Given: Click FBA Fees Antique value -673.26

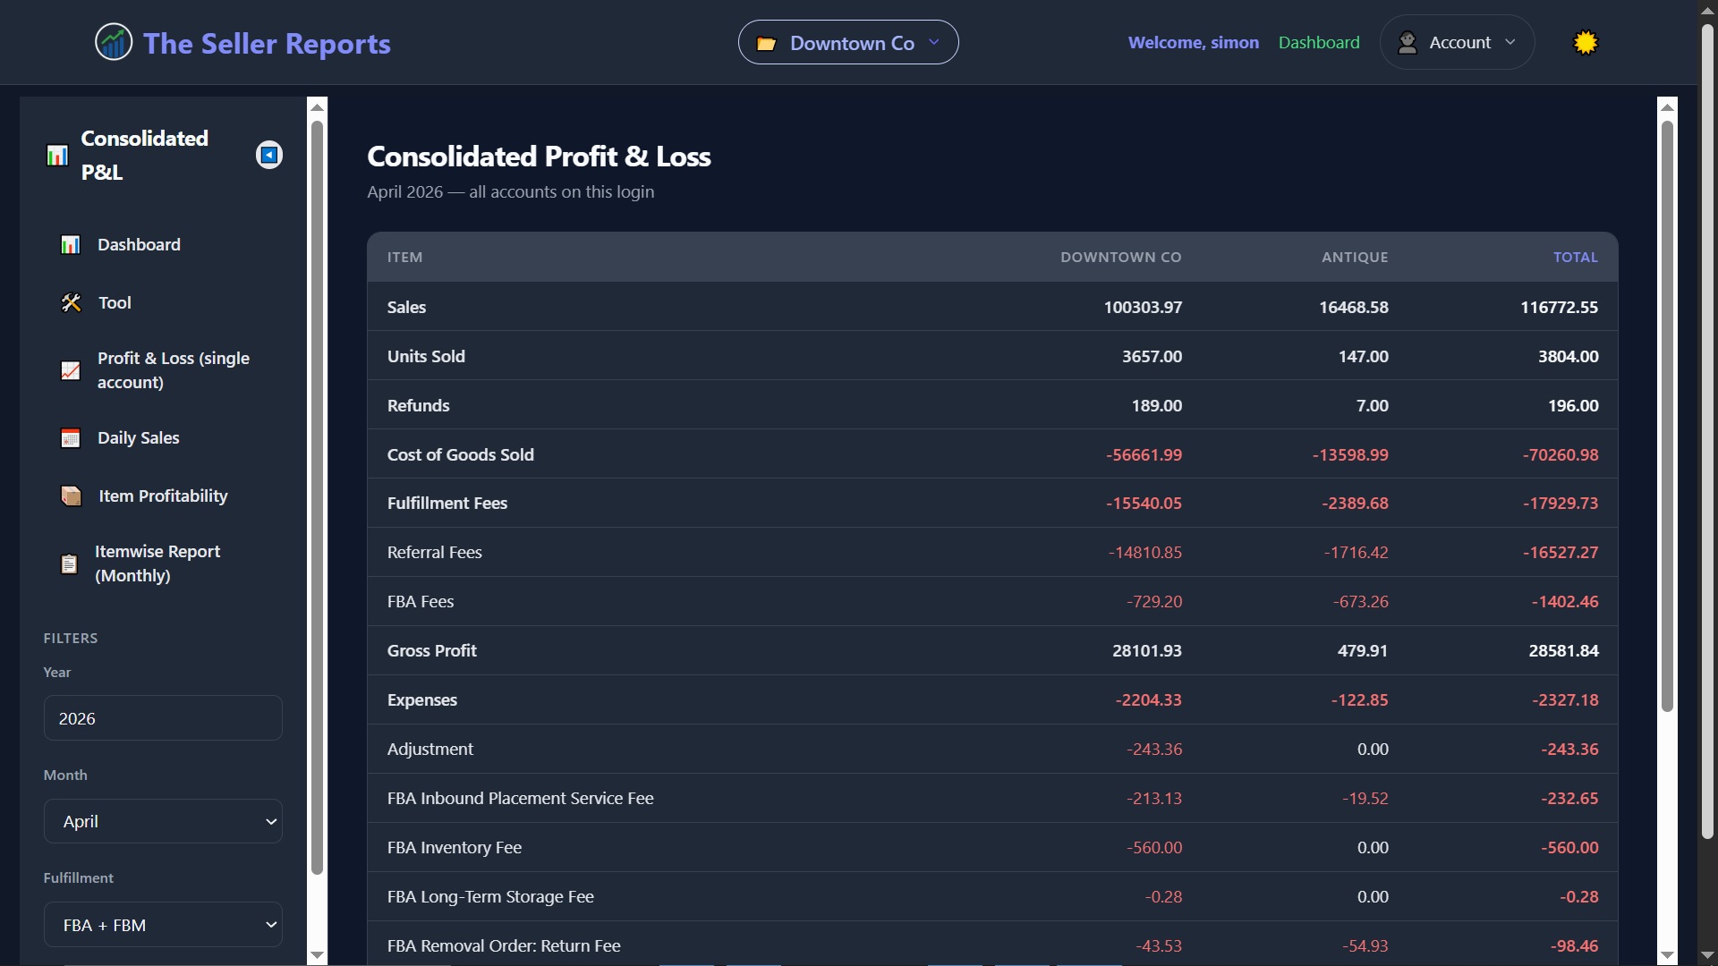Looking at the screenshot, I should pos(1361,601).
